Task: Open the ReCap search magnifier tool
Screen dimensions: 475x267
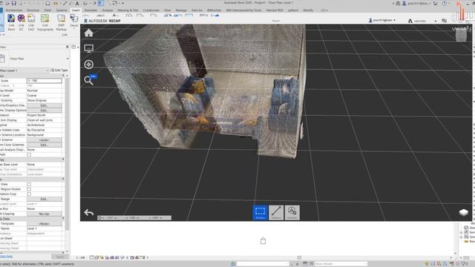Action: [88, 80]
